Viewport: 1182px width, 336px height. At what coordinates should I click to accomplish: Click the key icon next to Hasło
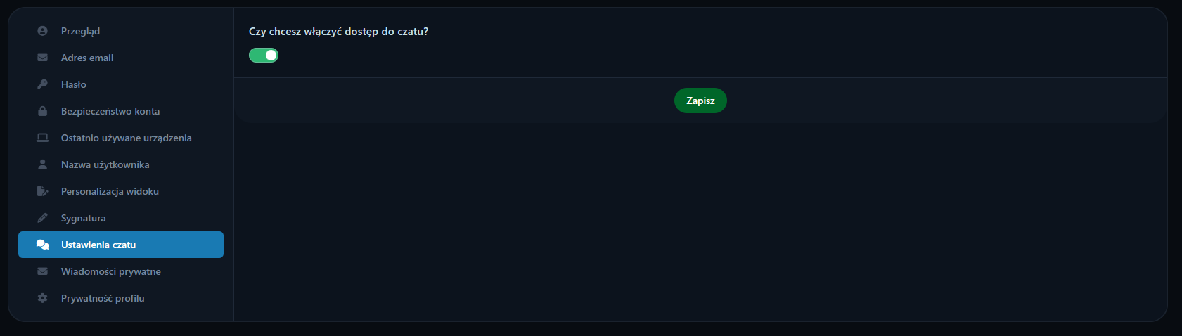42,84
